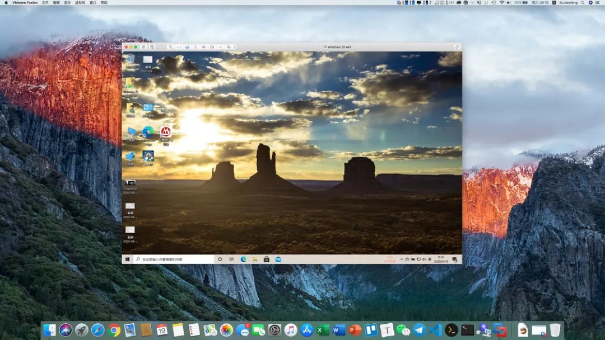Open VMware Fusion menu in menu bar
605x340 pixels.
[25, 2]
